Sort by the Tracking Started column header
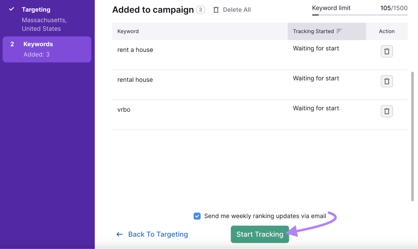This screenshot has height=249, width=418. tap(327, 31)
